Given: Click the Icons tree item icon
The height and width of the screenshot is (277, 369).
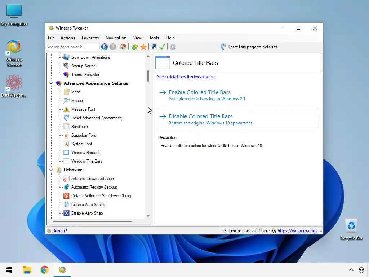Looking at the screenshot, I should 67,92.
